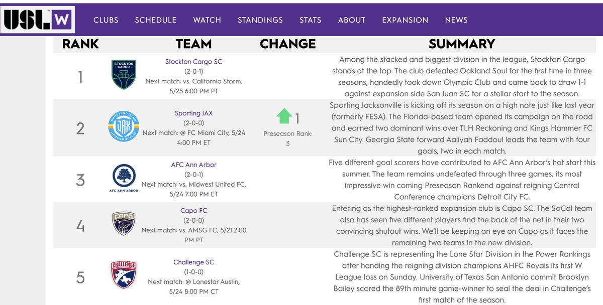Open the News menu item
The image size is (603, 305).
coord(456,20)
